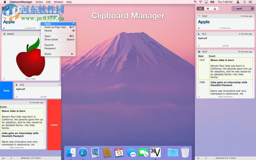Viewport: 256px width, 160px height.
Task: Click the 'Thu 7:48 PM' clock in menu bar
Action: pyautogui.click(x=225, y=2)
